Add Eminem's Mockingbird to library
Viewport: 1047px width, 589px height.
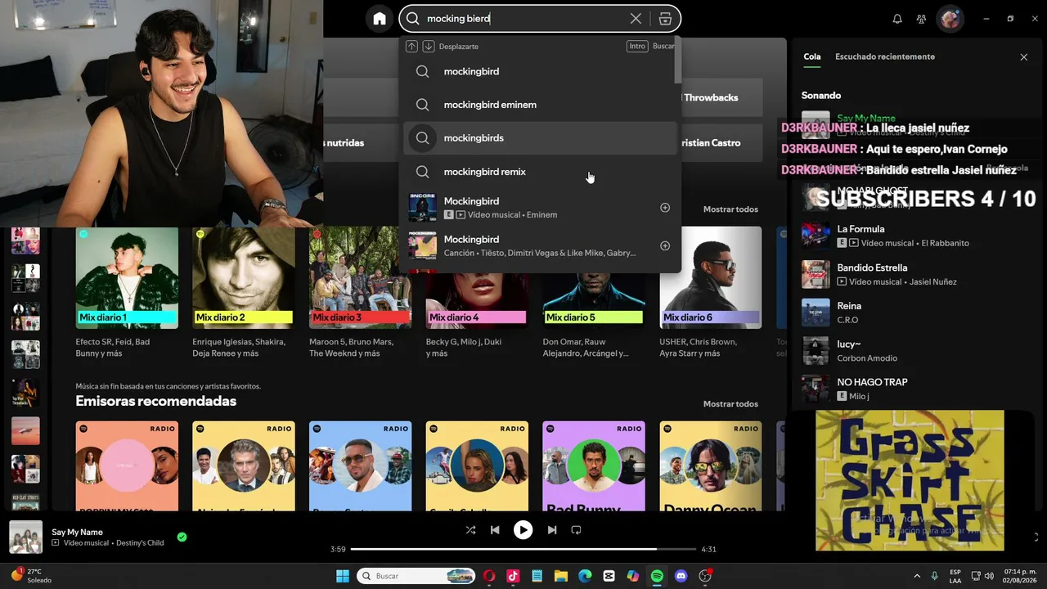665,208
